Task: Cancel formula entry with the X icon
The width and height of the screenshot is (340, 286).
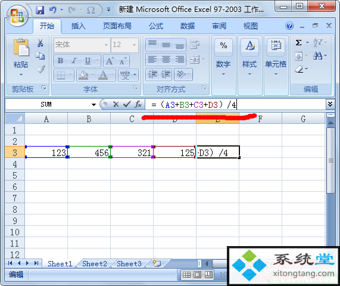Action: (116, 104)
